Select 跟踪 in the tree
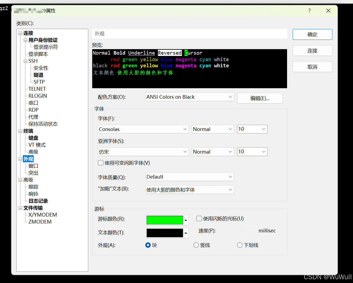This screenshot has width=353, height=283. (x=33, y=187)
